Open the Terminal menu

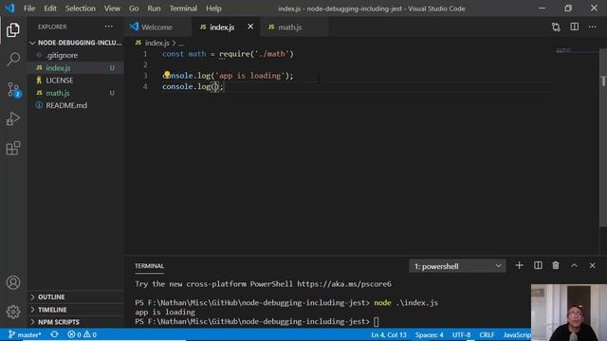tap(183, 9)
